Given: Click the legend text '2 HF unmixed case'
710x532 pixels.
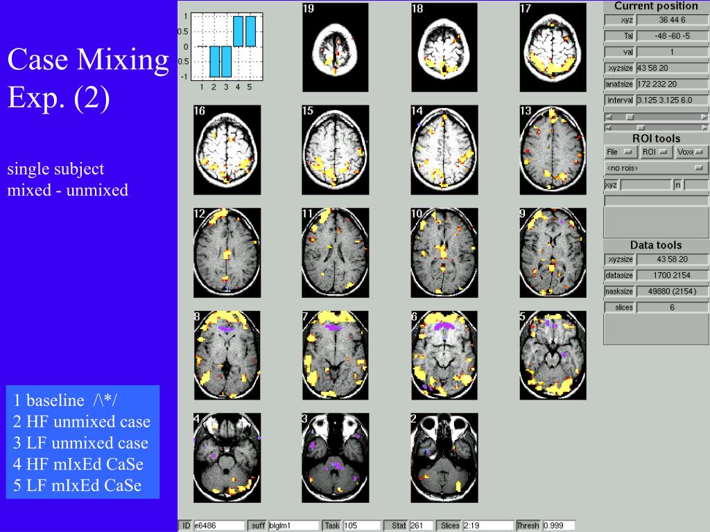Looking at the screenshot, I should [x=82, y=422].
